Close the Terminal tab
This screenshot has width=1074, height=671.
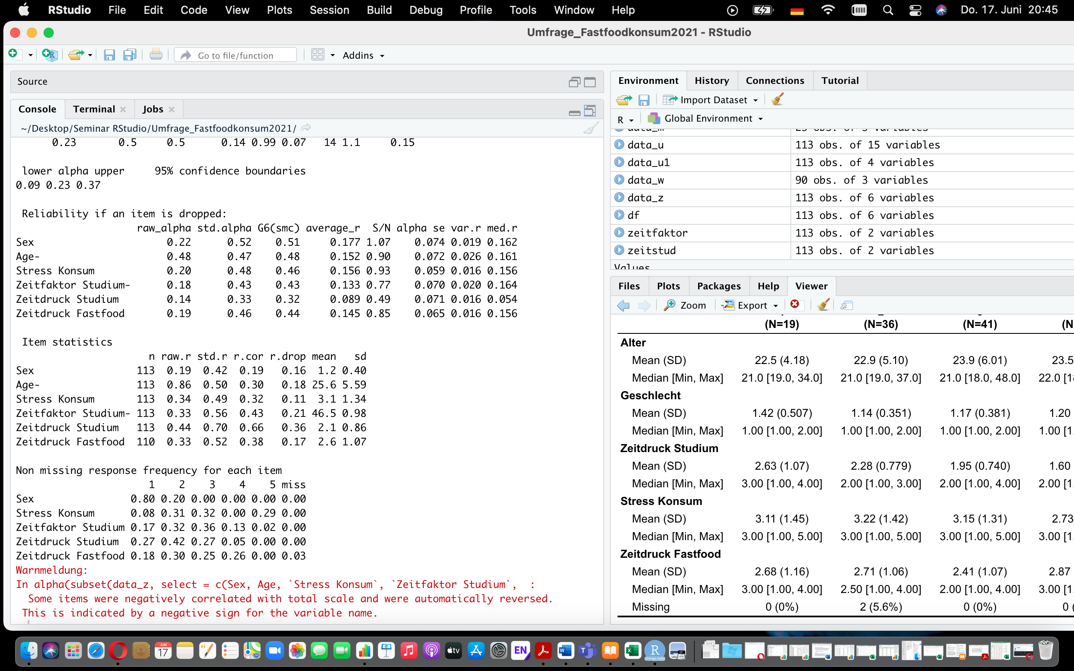(x=123, y=109)
